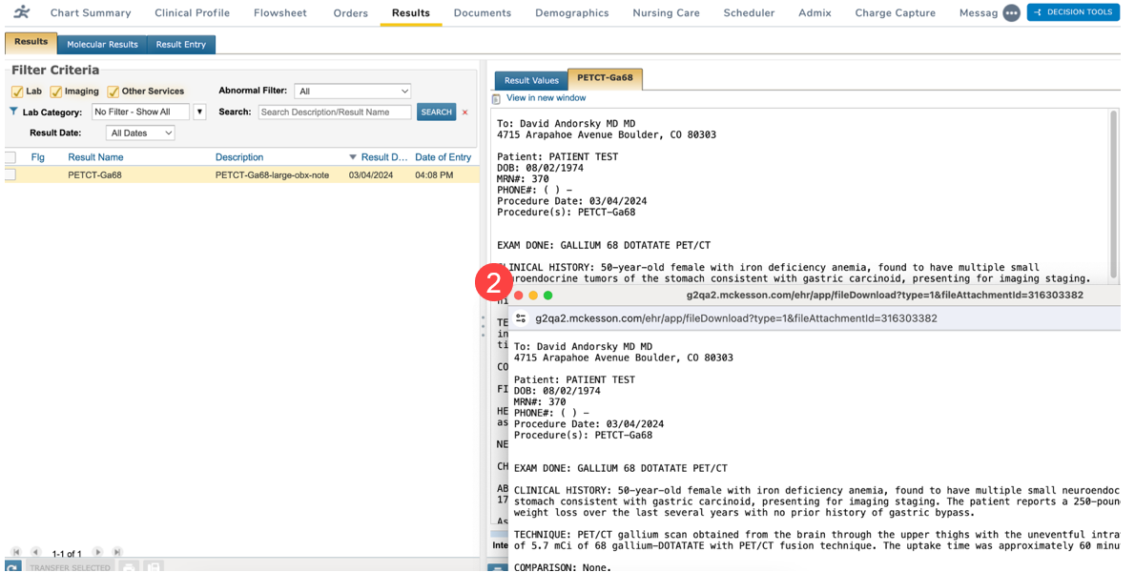Clear search with the red X icon
Screen dimensions: 1135x572
tap(465, 112)
